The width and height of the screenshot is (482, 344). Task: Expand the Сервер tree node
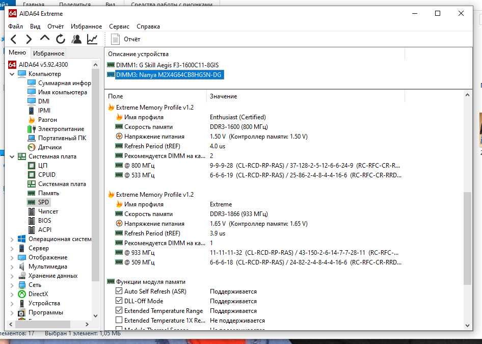pyautogui.click(x=12, y=248)
